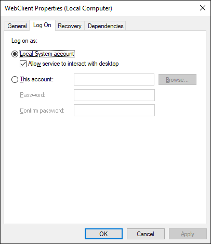Viewport: 211px width, 244px height.
Task: Select the Log On tab
Action: coord(42,25)
